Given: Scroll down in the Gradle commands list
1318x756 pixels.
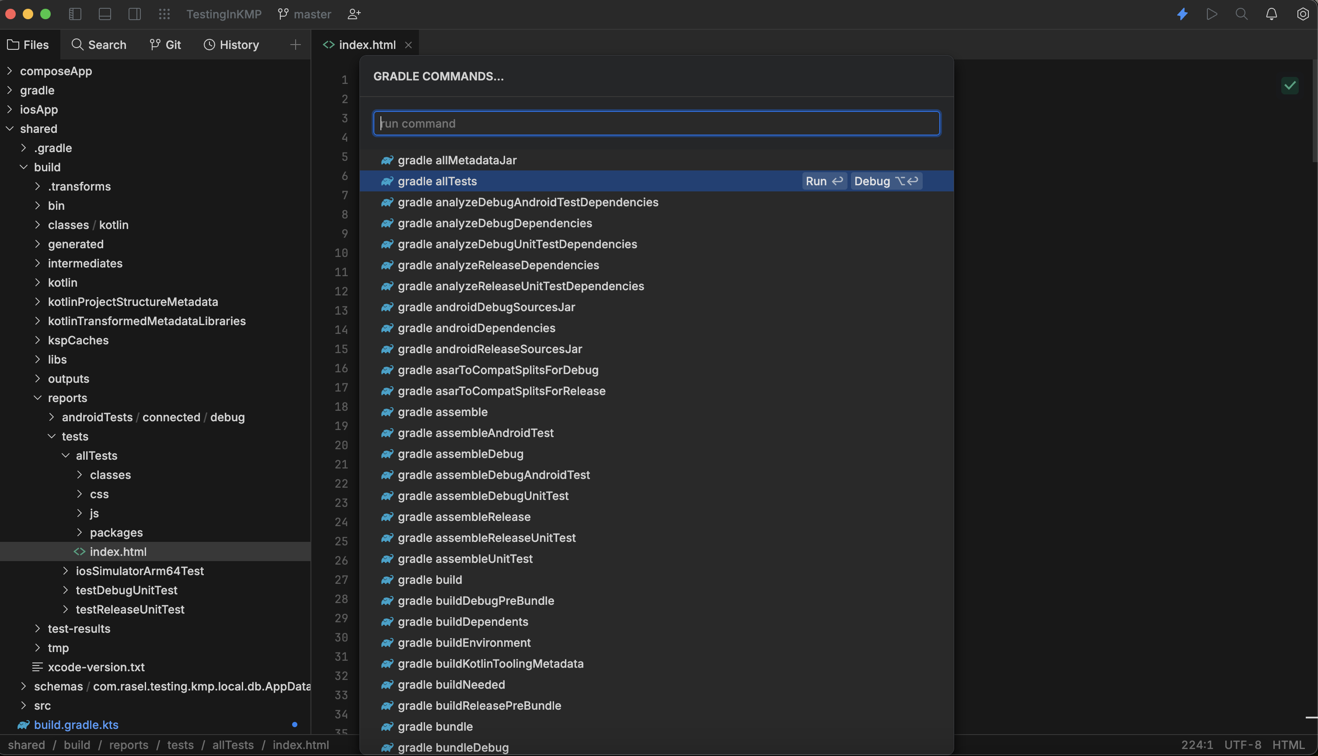Looking at the screenshot, I should pyautogui.click(x=947, y=543).
